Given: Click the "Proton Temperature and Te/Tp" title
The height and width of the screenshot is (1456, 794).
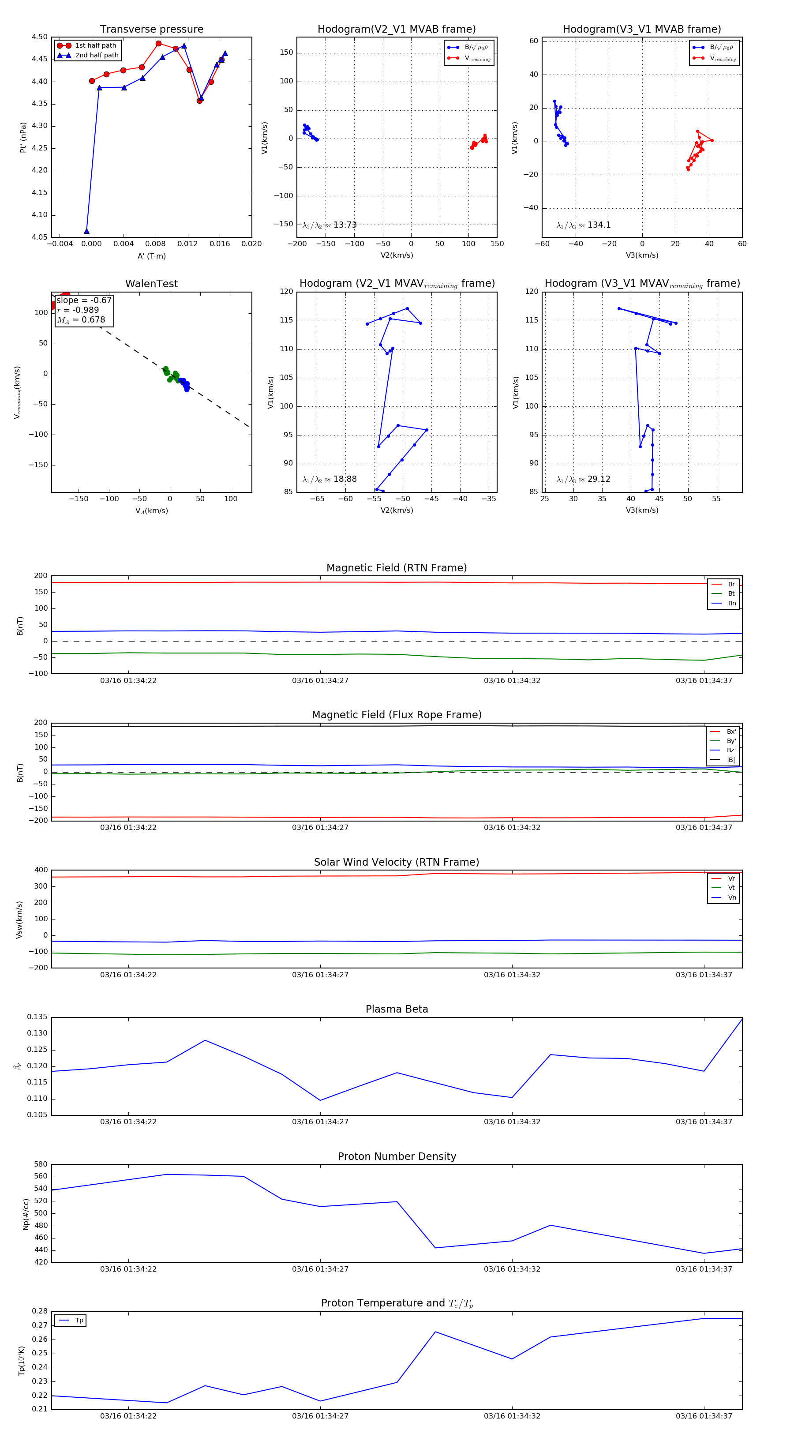Looking at the screenshot, I should coord(397,1303).
